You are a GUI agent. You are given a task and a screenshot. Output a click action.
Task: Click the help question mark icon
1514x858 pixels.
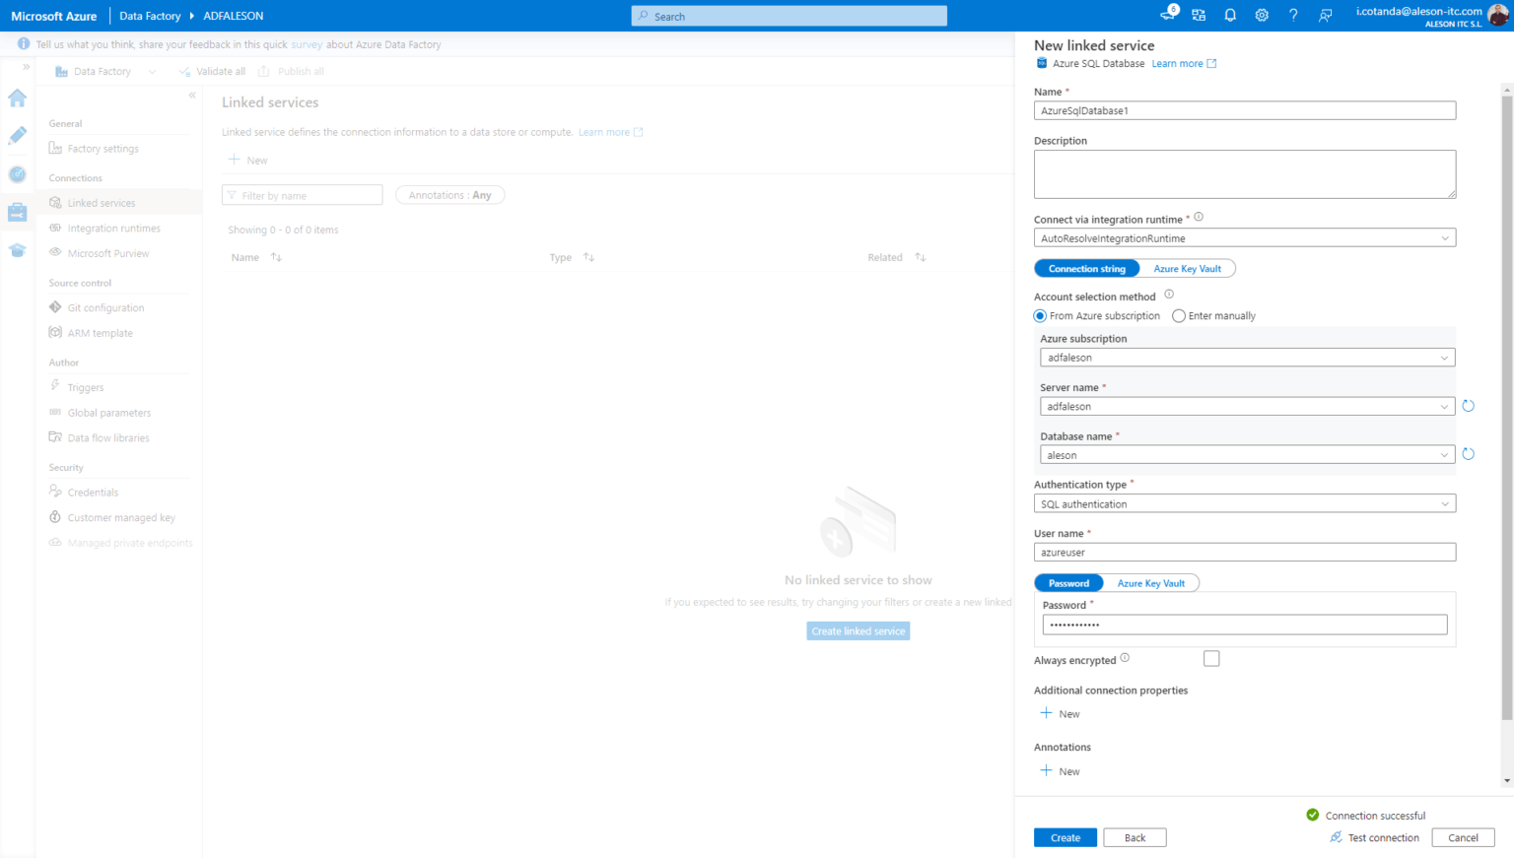pyautogui.click(x=1293, y=16)
